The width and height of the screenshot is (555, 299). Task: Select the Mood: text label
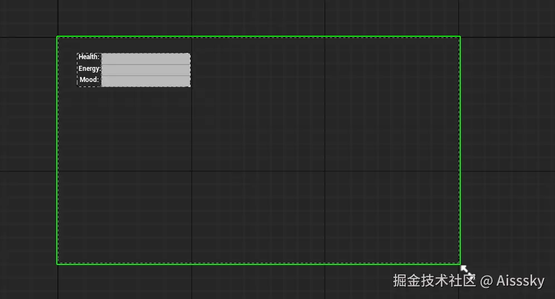coord(89,80)
